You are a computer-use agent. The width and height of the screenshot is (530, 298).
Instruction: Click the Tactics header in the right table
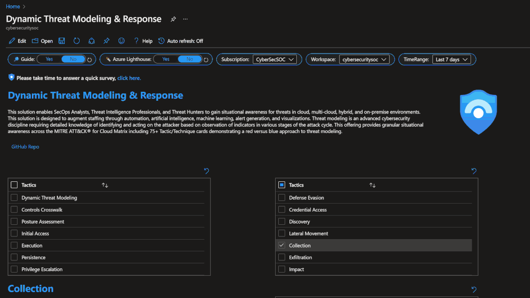tap(296, 185)
